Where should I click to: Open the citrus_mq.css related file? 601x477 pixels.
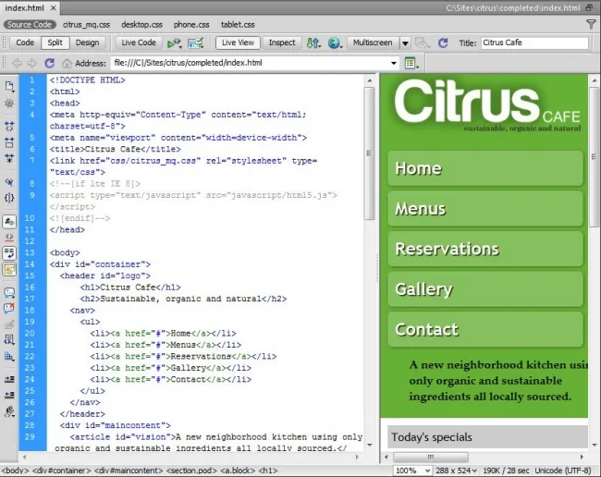pos(86,25)
